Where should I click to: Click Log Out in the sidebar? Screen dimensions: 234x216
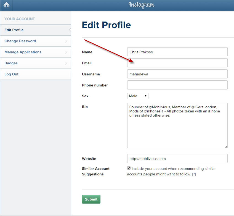12,74
